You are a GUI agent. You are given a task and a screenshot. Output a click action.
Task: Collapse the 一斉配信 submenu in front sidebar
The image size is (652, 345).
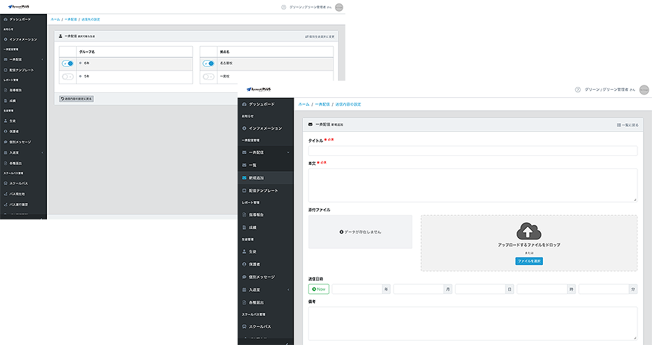(288, 152)
